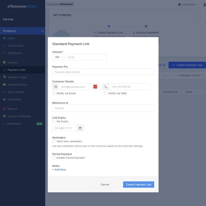Image resolution: width=206 pixels, height=206 pixels.
Task: Enable Notify via Email checkbox
Action: coord(54,93)
